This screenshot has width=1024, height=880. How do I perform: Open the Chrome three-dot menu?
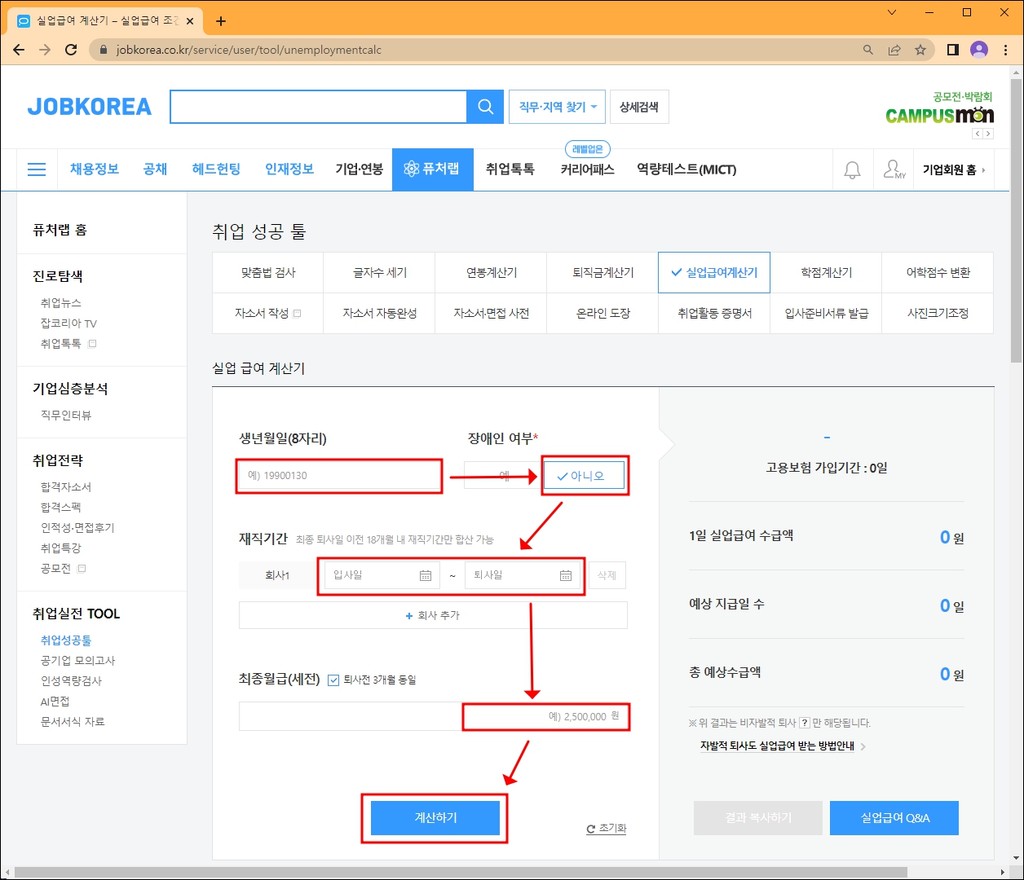[1006, 50]
